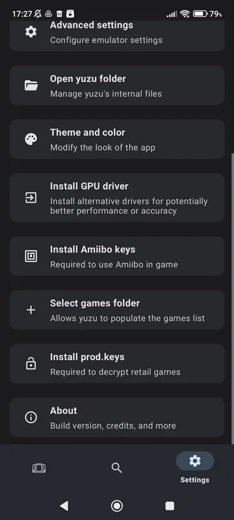Screen dimensions: 234x520
Task: Open About build version entry
Action: click(x=117, y=417)
